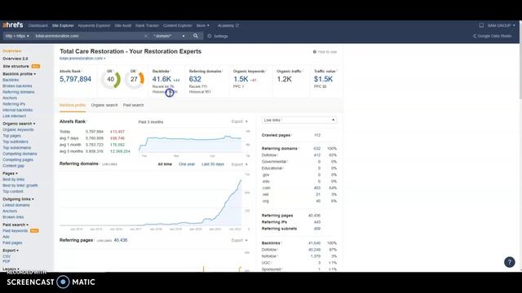
Task: Collapse the Outgoing links sidebar section
Action: pyautogui.click(x=18, y=199)
